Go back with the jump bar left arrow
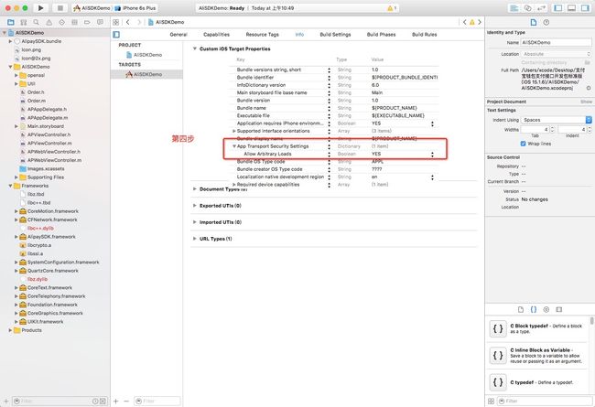This screenshot has width=595, height=407. point(128,22)
